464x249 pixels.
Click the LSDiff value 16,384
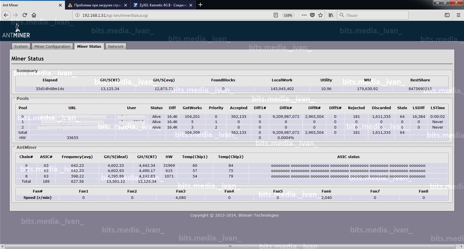pos(419,117)
